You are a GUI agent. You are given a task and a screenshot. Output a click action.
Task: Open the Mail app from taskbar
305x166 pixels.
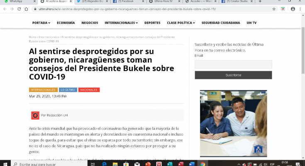click(137, 164)
